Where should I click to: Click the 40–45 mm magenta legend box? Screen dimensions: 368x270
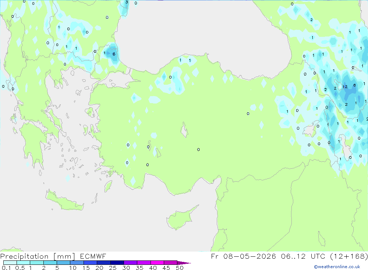(157, 263)
